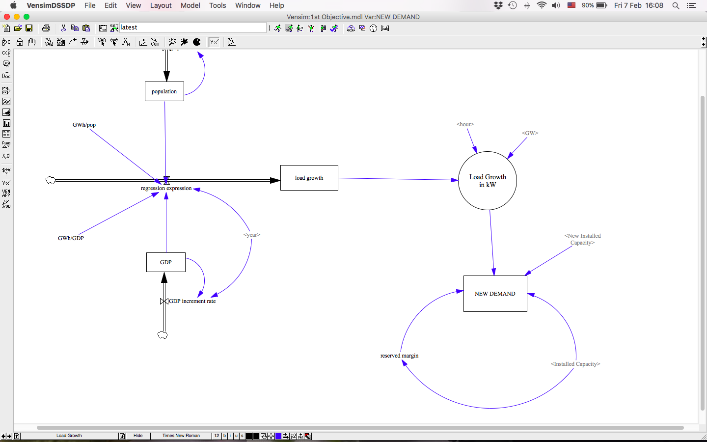Select the Rate sketch tool
This screenshot has height=442, width=707.
pos(84,42)
